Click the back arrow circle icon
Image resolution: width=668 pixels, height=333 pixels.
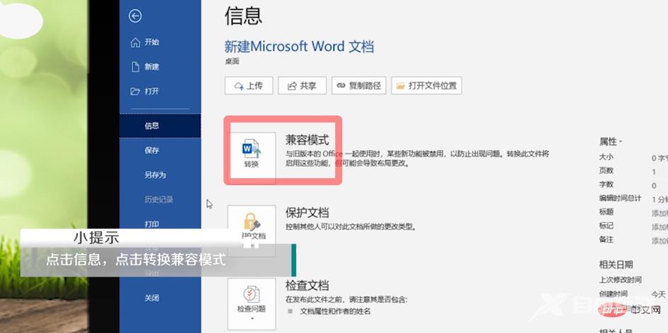[x=135, y=16]
